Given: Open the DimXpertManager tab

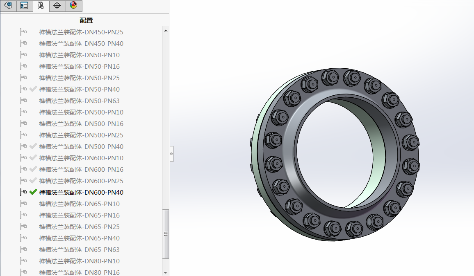Looking at the screenshot, I should point(57,5).
